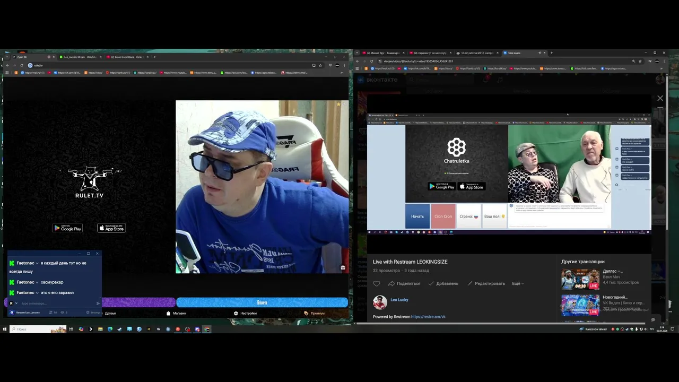Open the Новогодний stream thumbnail
Screen dimensions: 679x382
pos(580,305)
